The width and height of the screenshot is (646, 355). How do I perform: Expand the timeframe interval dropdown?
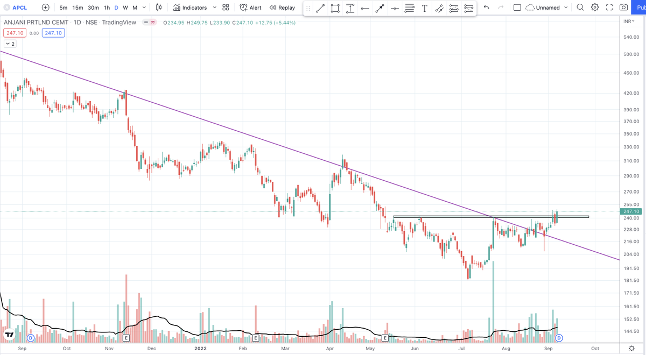(144, 8)
